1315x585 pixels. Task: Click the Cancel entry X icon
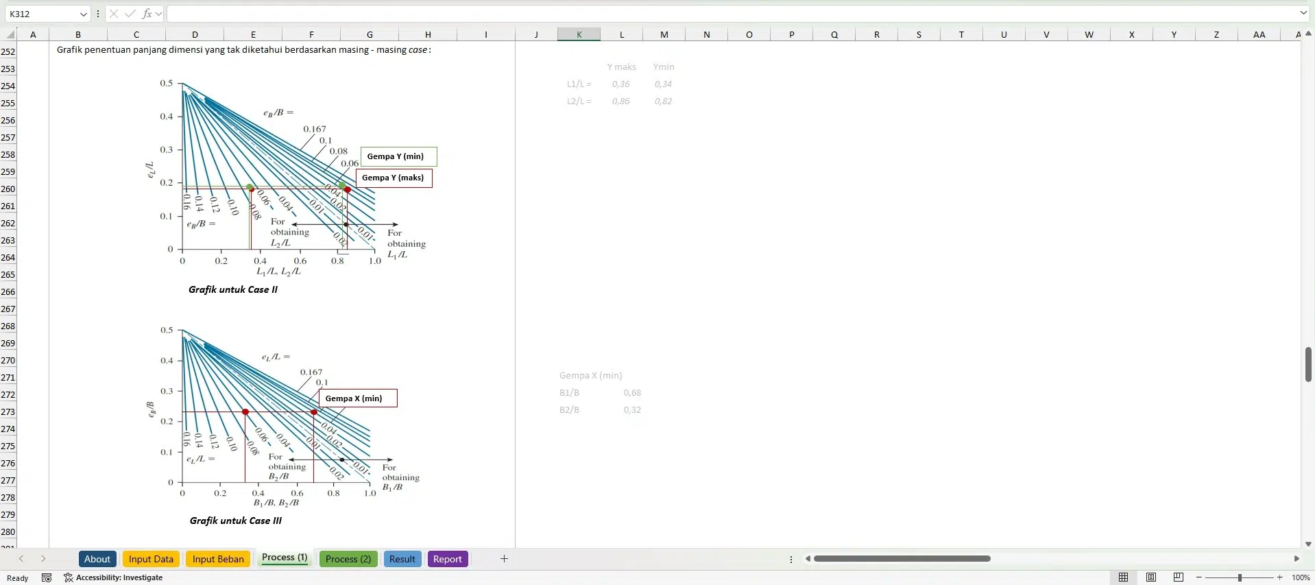(x=114, y=14)
